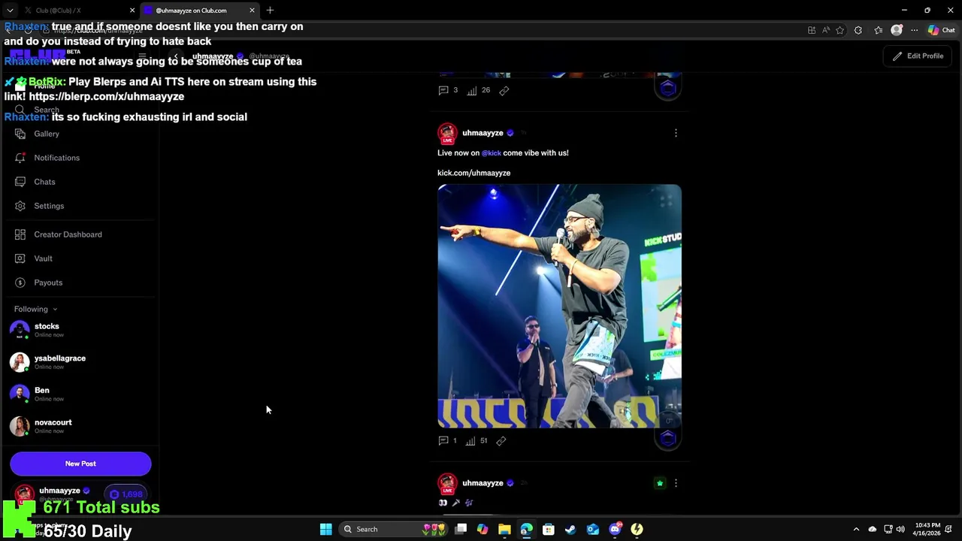This screenshot has width=962, height=541.
Task: Click the Notifications bell icon
Action: click(x=20, y=158)
